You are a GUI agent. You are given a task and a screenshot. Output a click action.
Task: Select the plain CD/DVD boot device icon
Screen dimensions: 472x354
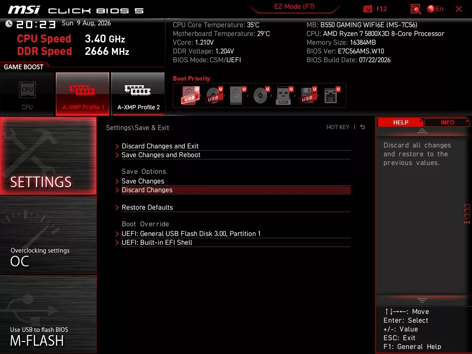(261, 95)
